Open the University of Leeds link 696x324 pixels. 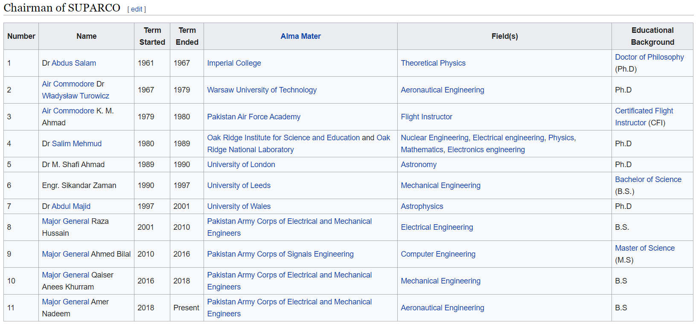239,185
